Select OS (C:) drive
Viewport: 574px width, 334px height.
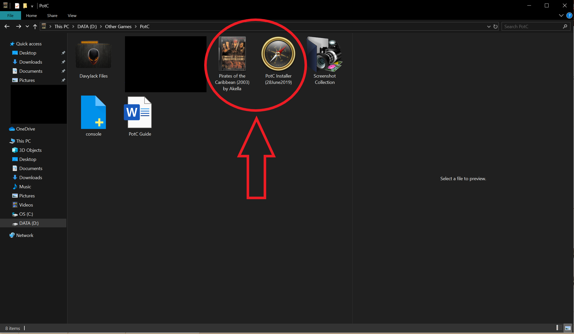tap(26, 214)
